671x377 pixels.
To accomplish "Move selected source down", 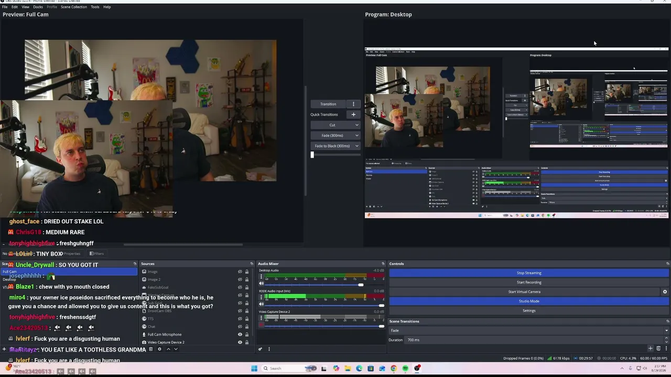I will 176,349.
